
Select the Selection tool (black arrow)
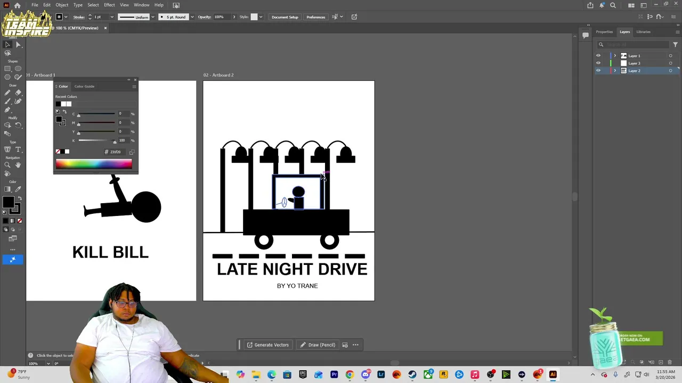[x=7, y=45]
